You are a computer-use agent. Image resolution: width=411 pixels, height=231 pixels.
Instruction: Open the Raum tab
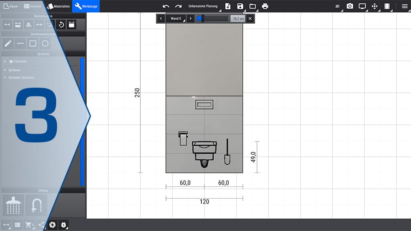11,6
